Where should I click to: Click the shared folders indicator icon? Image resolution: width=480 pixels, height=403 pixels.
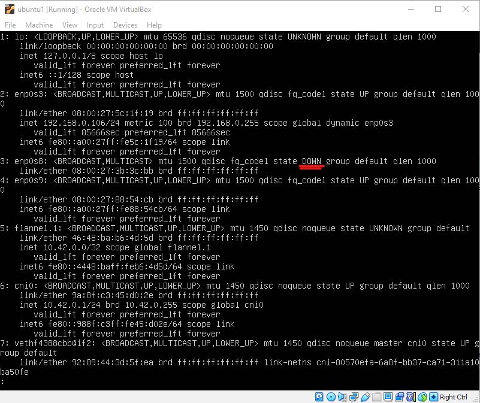tap(376, 397)
